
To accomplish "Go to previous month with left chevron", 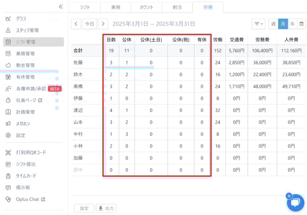I will [76, 24].
